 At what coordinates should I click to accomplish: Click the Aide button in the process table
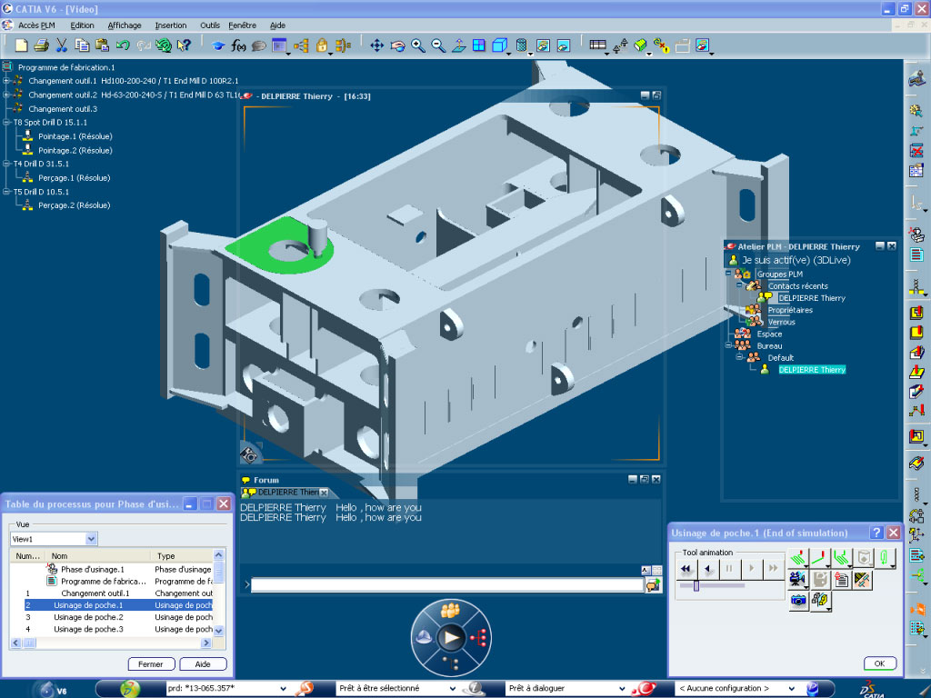point(203,664)
